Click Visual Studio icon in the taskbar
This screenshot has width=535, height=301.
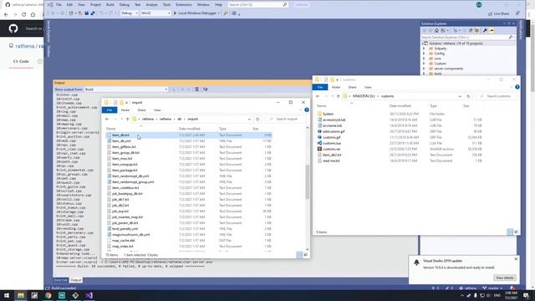[x=89, y=295]
